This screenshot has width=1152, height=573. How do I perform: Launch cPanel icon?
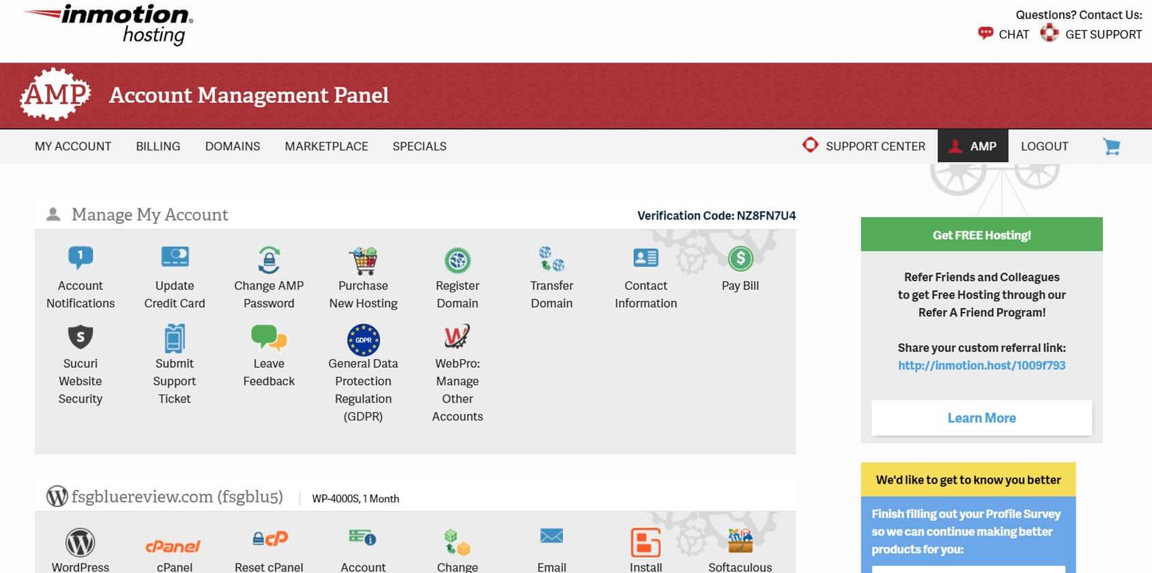pyautogui.click(x=173, y=546)
